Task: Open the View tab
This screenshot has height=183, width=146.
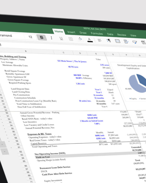Action: [133, 35]
